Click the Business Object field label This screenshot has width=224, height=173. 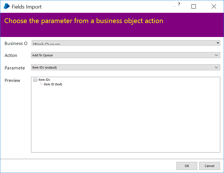(x=16, y=44)
